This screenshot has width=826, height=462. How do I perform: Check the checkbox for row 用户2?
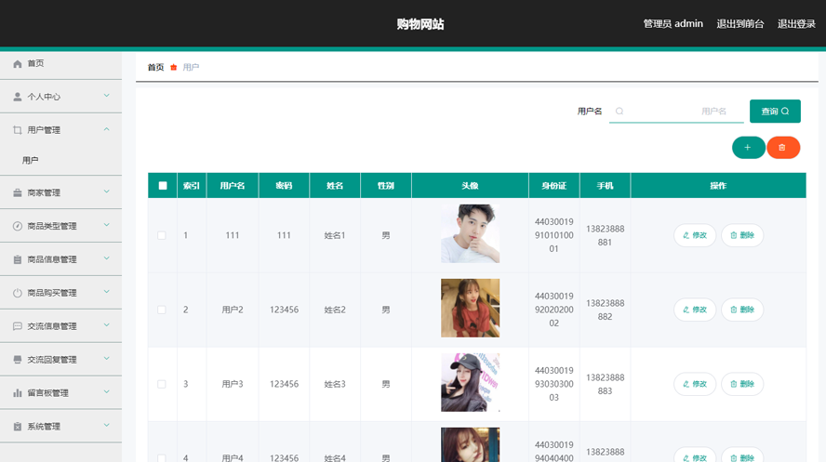coord(162,310)
